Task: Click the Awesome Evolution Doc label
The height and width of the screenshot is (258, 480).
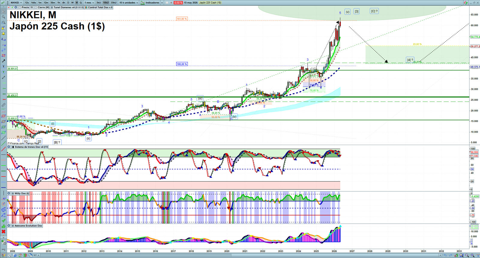Action: click(28, 226)
